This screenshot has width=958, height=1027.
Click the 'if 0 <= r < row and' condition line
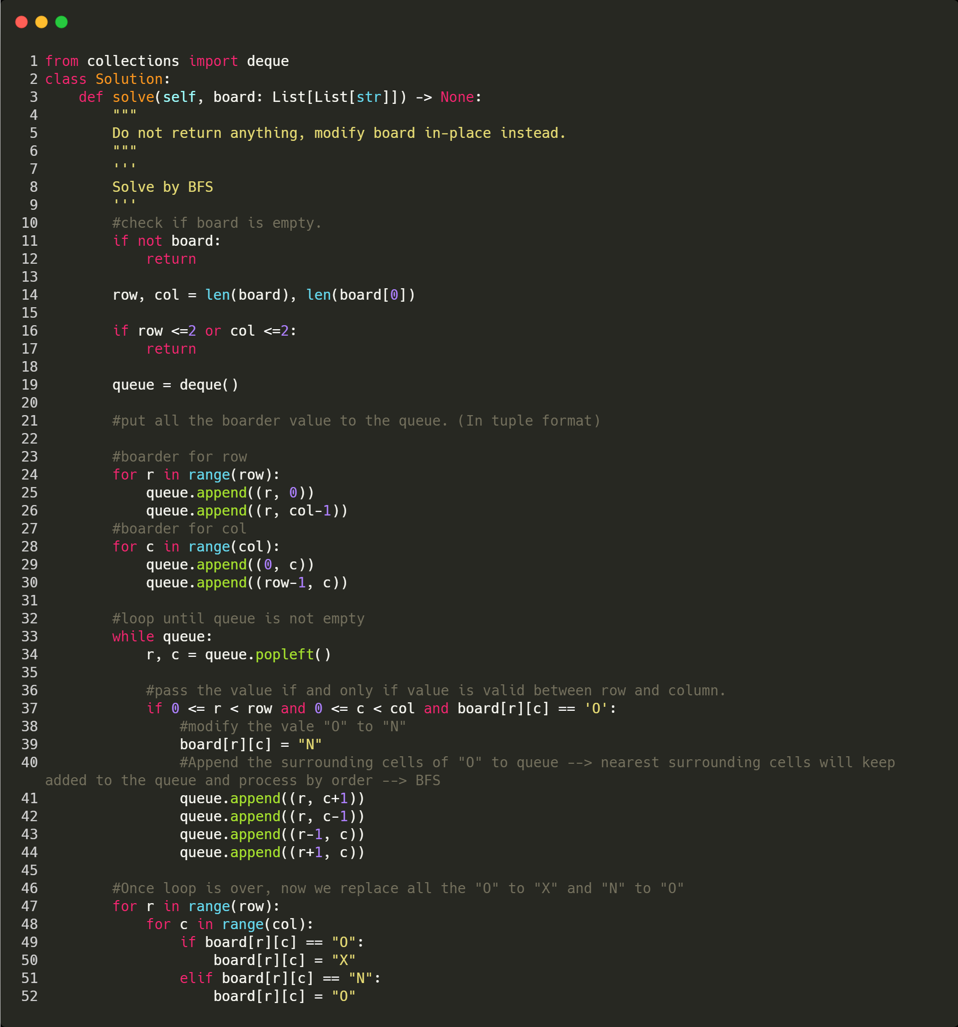coord(381,708)
